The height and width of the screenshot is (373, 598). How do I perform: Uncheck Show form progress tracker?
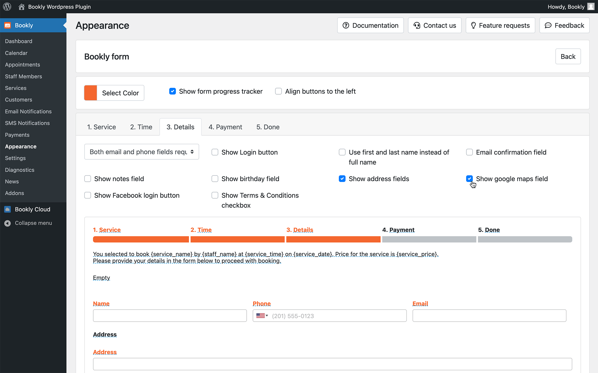coord(173,91)
